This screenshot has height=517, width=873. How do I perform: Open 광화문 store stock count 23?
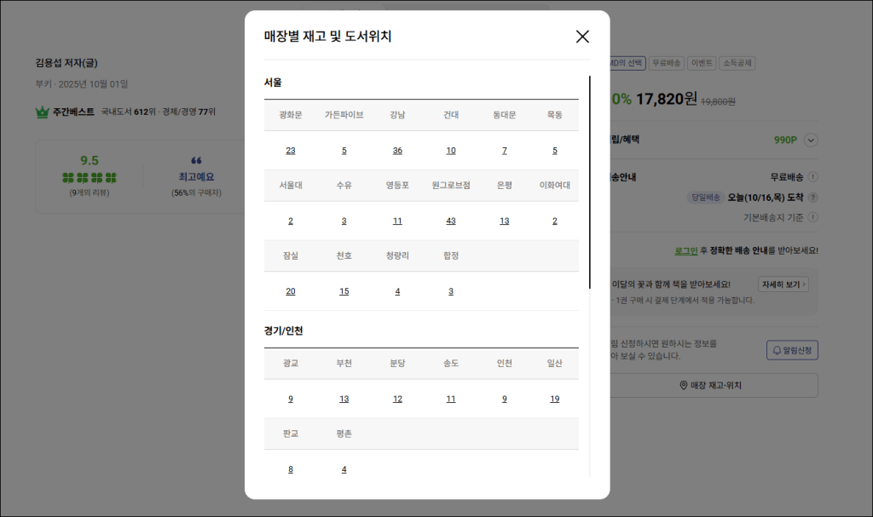(291, 151)
